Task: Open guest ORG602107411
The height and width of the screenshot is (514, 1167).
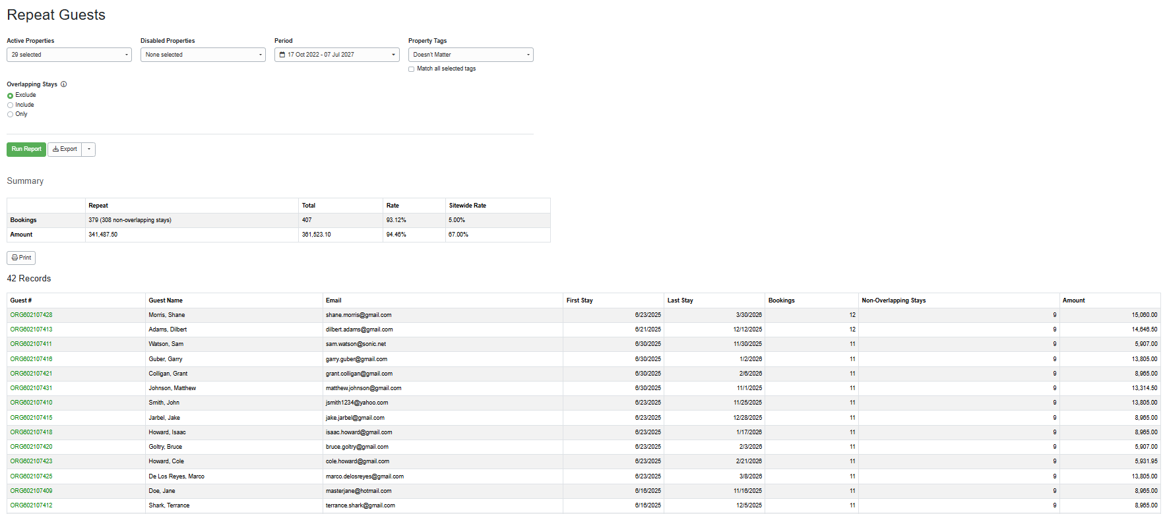Action: coord(31,344)
